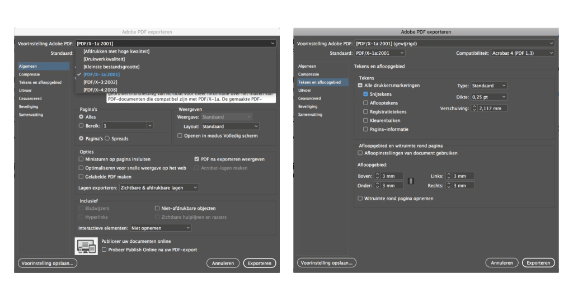The width and height of the screenshot is (573, 301).
Task: Tick the Kleurenbalken checkbox
Action: pyautogui.click(x=365, y=120)
